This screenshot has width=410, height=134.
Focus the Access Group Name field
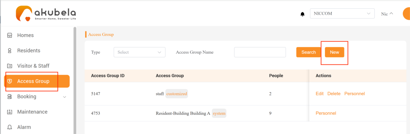coord(260,52)
